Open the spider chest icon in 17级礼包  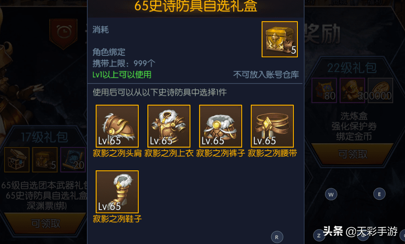(x=17, y=160)
